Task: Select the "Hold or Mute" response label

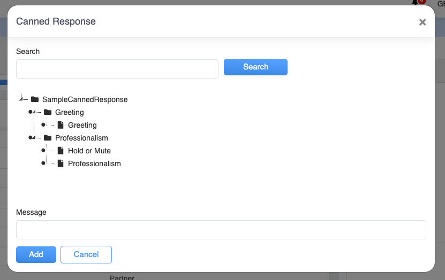Action: click(x=89, y=151)
